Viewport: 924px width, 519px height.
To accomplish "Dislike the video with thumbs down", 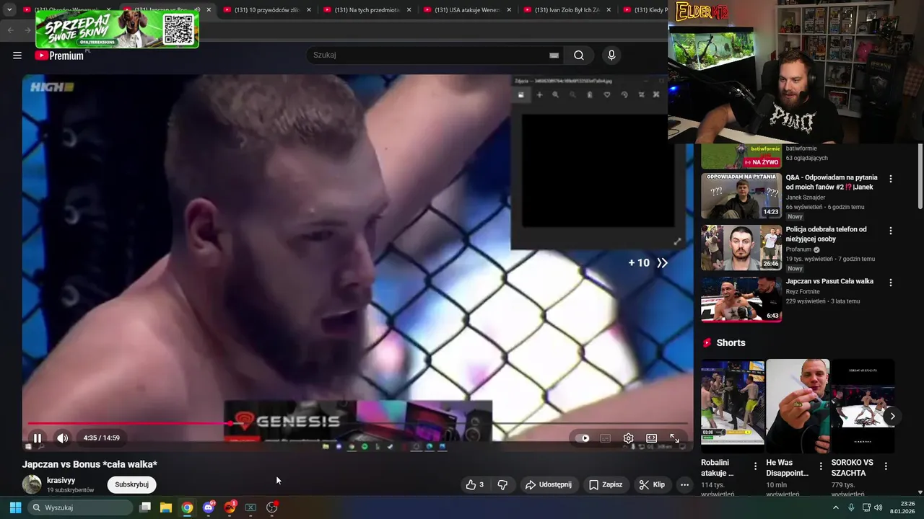I will (503, 484).
